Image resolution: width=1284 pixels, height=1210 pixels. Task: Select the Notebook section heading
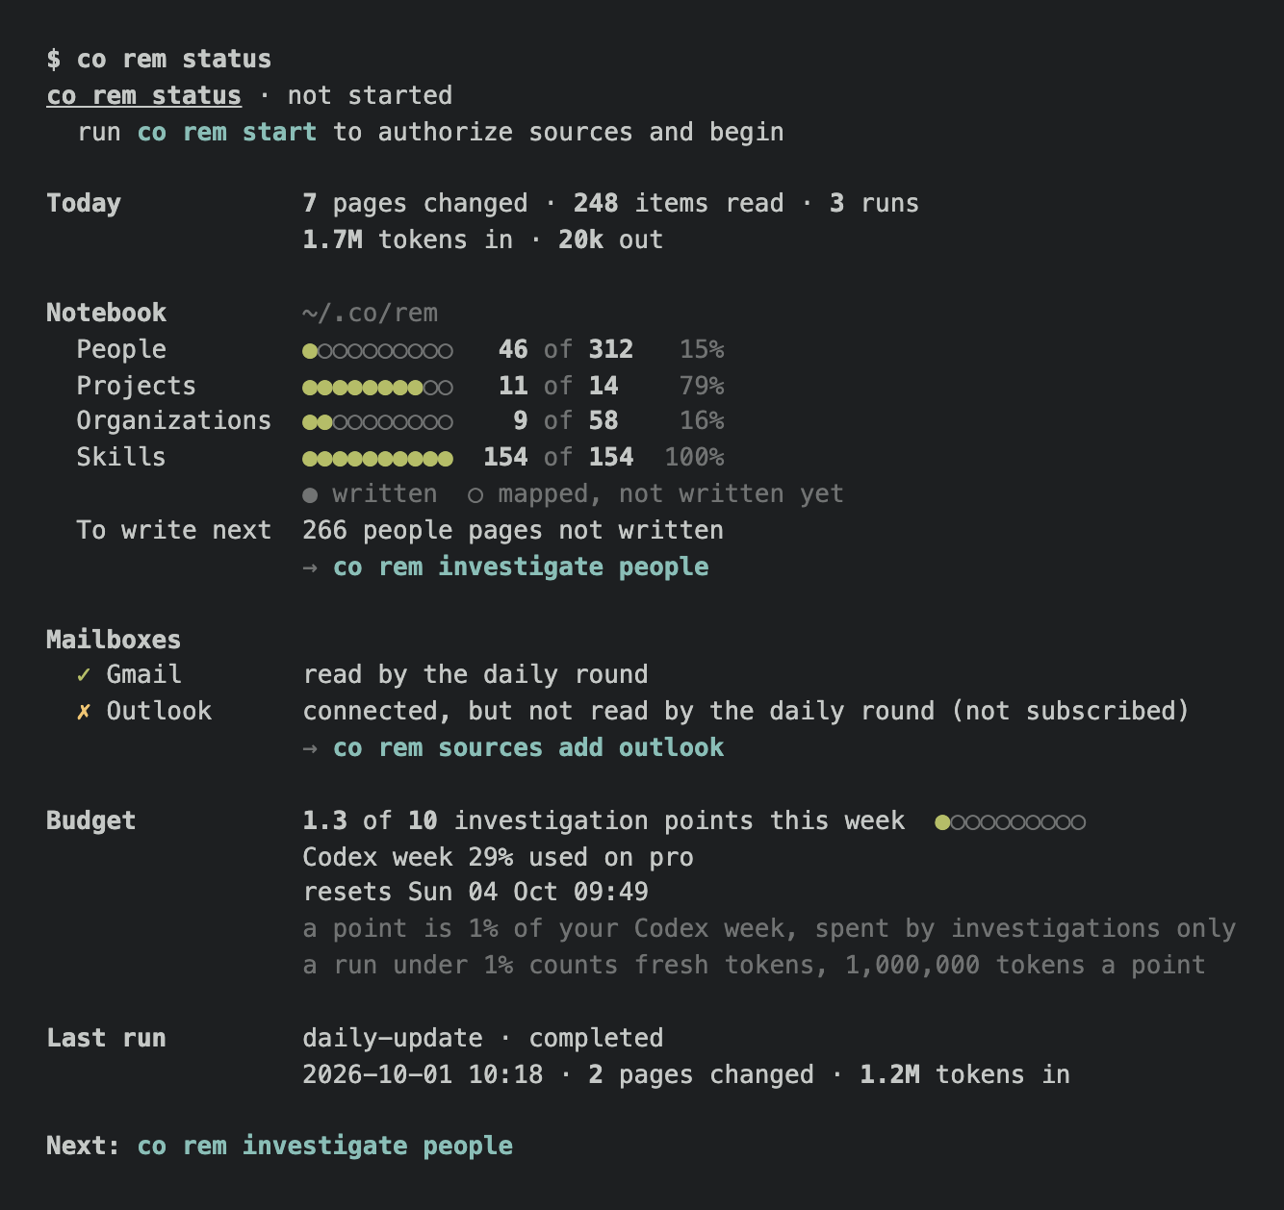106,314
